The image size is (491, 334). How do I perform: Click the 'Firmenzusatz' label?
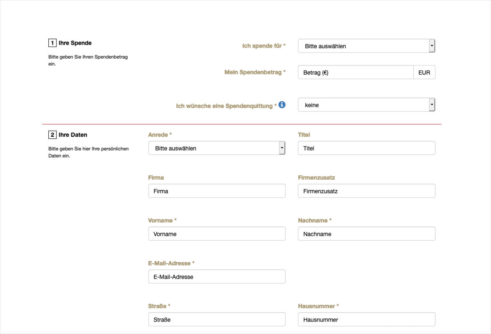click(316, 178)
